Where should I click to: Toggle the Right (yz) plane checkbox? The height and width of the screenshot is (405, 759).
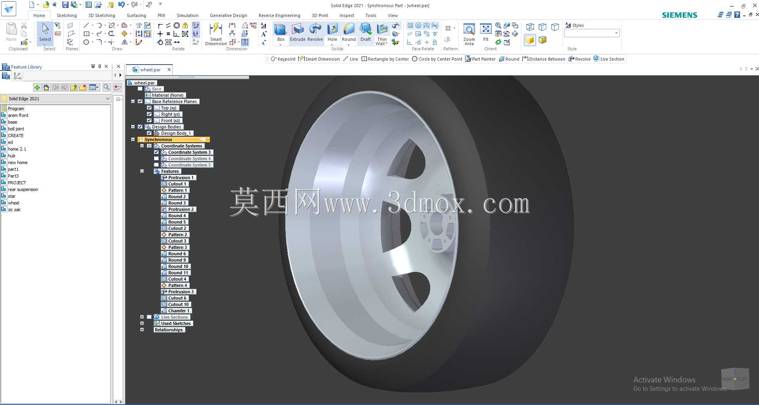click(x=149, y=114)
